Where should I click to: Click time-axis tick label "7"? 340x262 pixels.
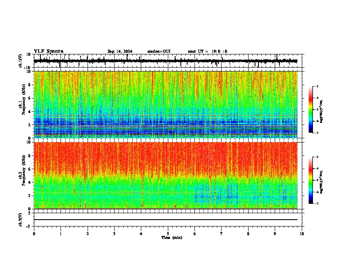(222, 234)
